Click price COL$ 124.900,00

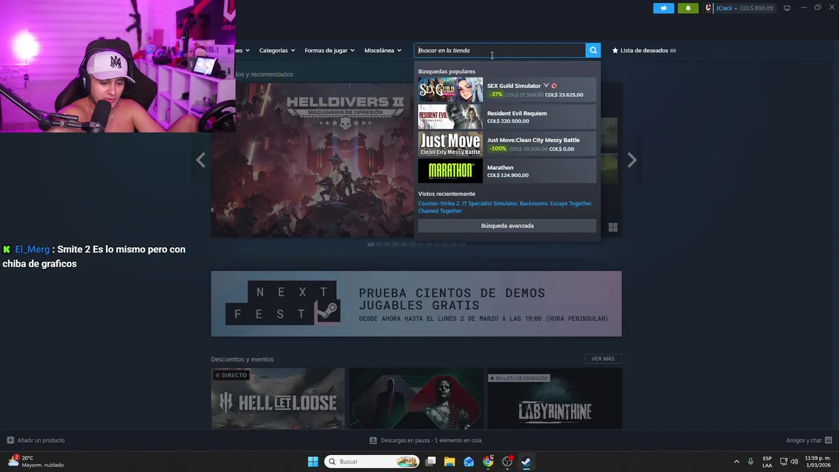click(508, 175)
